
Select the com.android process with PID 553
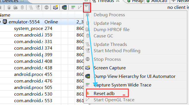[42, 101]
